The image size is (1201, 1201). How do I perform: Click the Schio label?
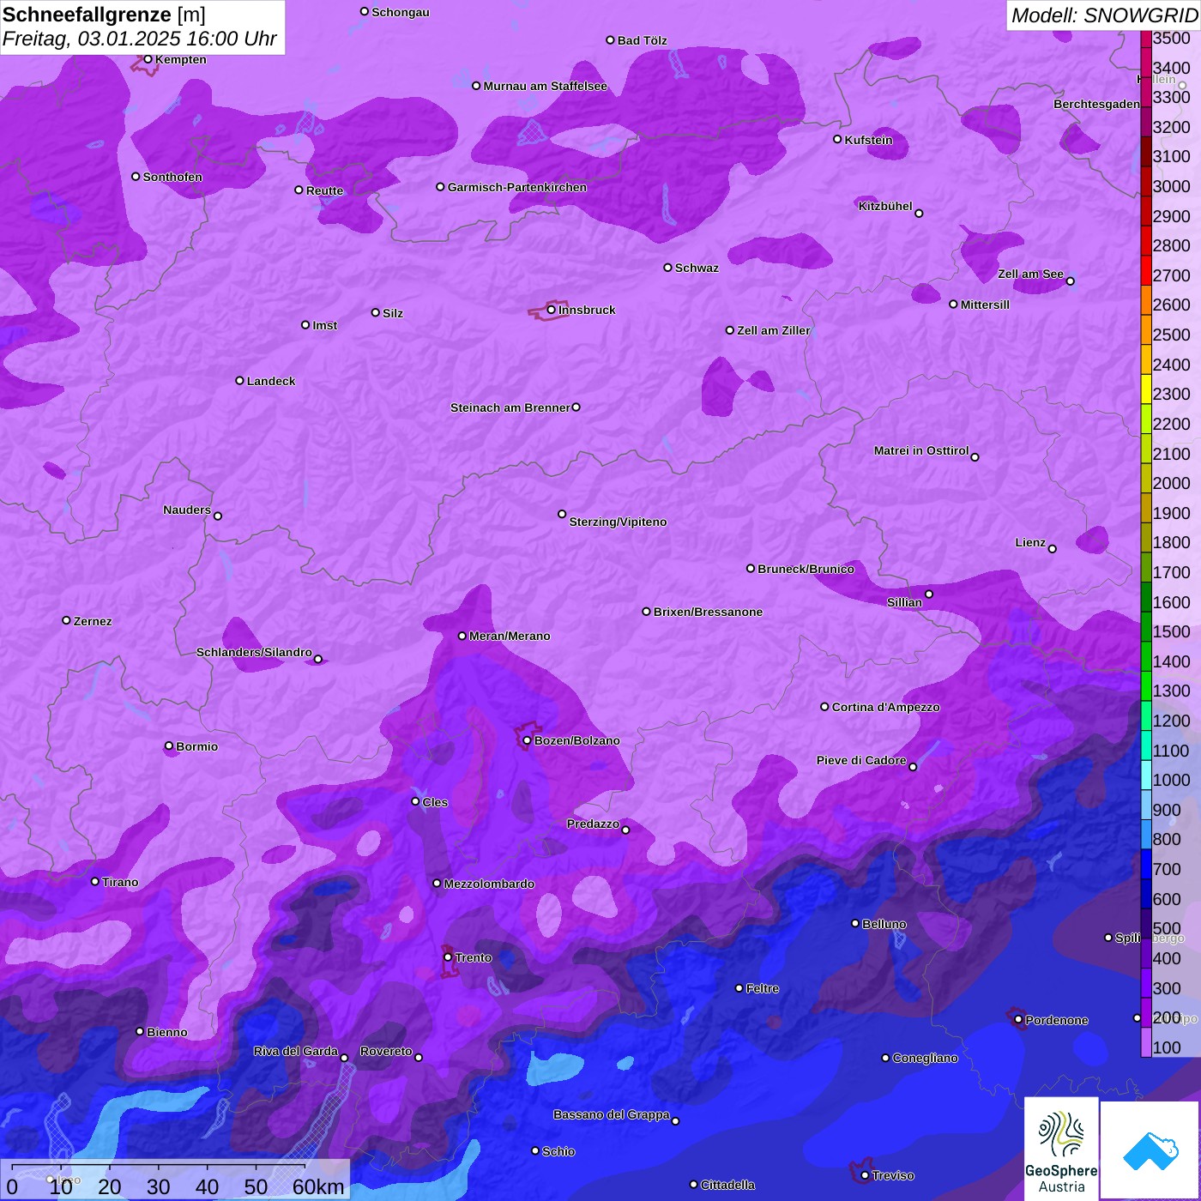[558, 1151]
